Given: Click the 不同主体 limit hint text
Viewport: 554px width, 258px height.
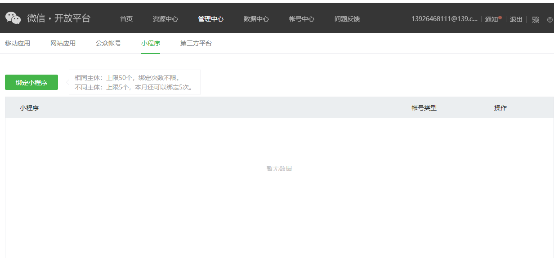Looking at the screenshot, I should [x=134, y=87].
